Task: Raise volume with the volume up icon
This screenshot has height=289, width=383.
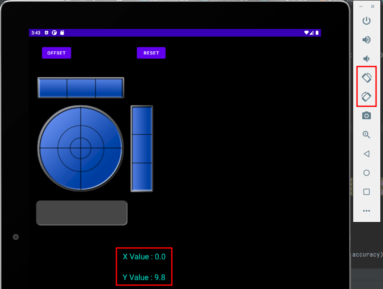Action: (x=367, y=40)
